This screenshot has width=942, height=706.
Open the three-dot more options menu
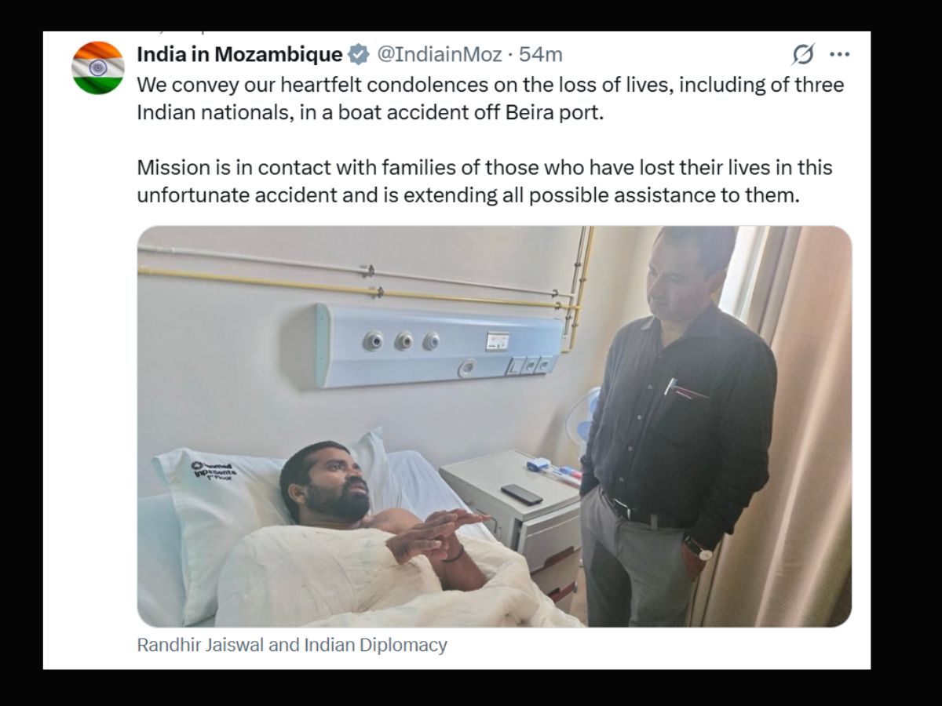pos(840,55)
